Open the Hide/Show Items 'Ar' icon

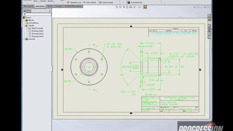(139, 7)
